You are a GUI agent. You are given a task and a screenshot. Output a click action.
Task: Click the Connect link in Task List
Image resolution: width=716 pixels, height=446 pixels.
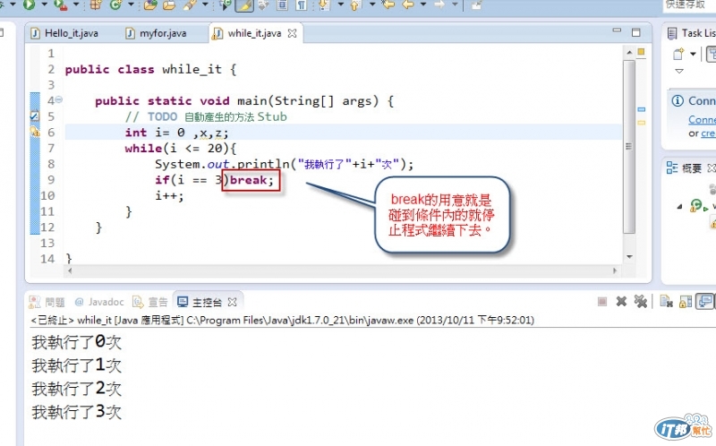702,119
